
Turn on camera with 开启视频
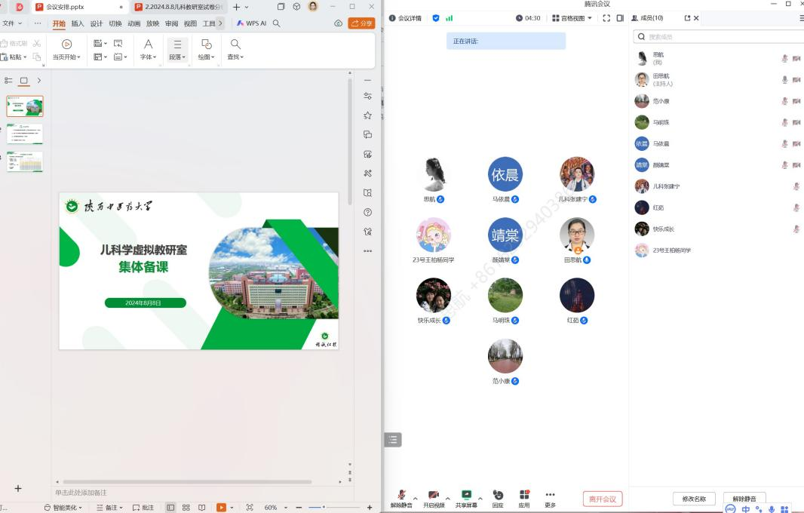click(x=434, y=495)
